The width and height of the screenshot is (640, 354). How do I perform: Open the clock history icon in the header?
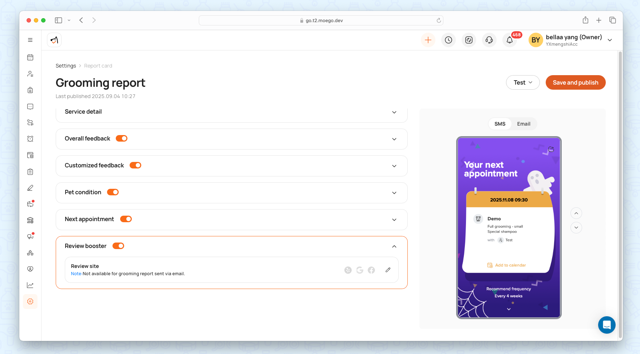pos(449,40)
